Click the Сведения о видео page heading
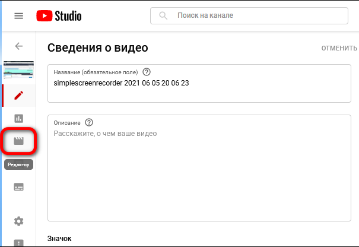Image resolution: width=359 pixels, height=247 pixels. point(98,47)
